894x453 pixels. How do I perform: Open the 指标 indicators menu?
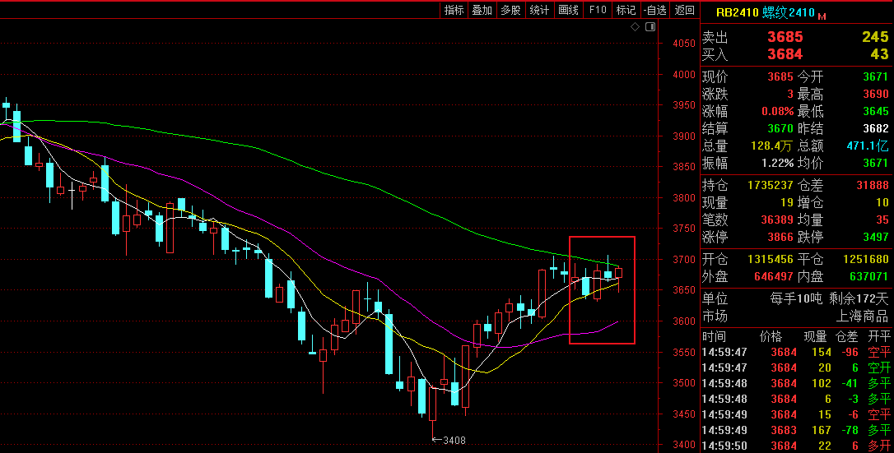(x=454, y=10)
